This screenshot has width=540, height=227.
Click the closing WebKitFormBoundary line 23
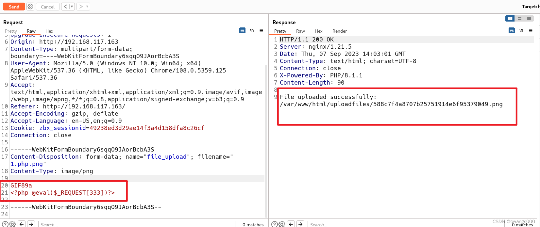click(86, 207)
